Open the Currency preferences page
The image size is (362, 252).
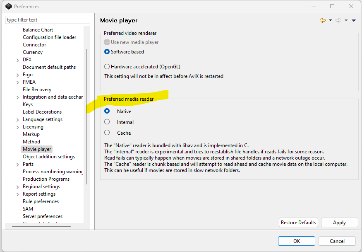tap(33, 52)
